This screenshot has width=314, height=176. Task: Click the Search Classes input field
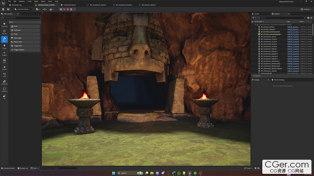point(21,17)
